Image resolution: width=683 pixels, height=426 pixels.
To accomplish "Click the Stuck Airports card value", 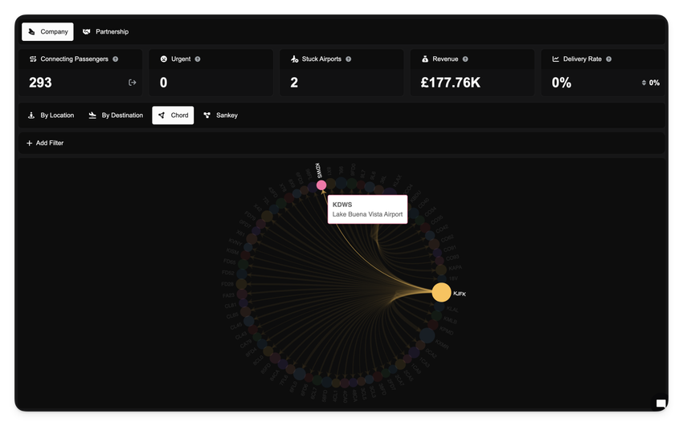I will point(294,83).
